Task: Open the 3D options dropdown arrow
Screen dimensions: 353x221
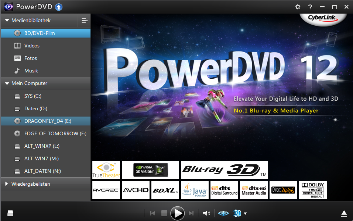Action: 246,214
